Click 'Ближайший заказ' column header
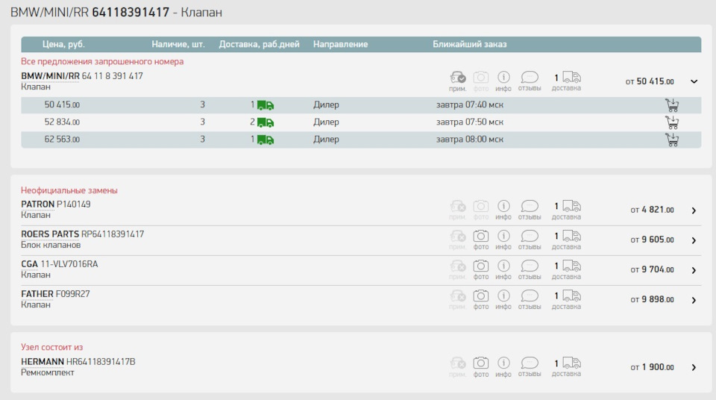This screenshot has width=716, height=400. (x=469, y=44)
